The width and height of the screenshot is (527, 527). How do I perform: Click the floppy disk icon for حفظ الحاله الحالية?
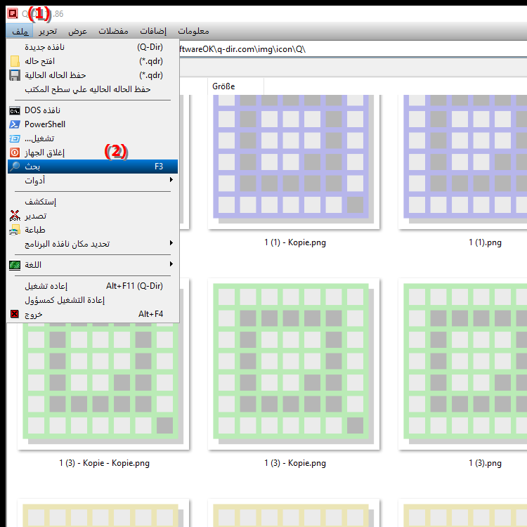coord(15,75)
